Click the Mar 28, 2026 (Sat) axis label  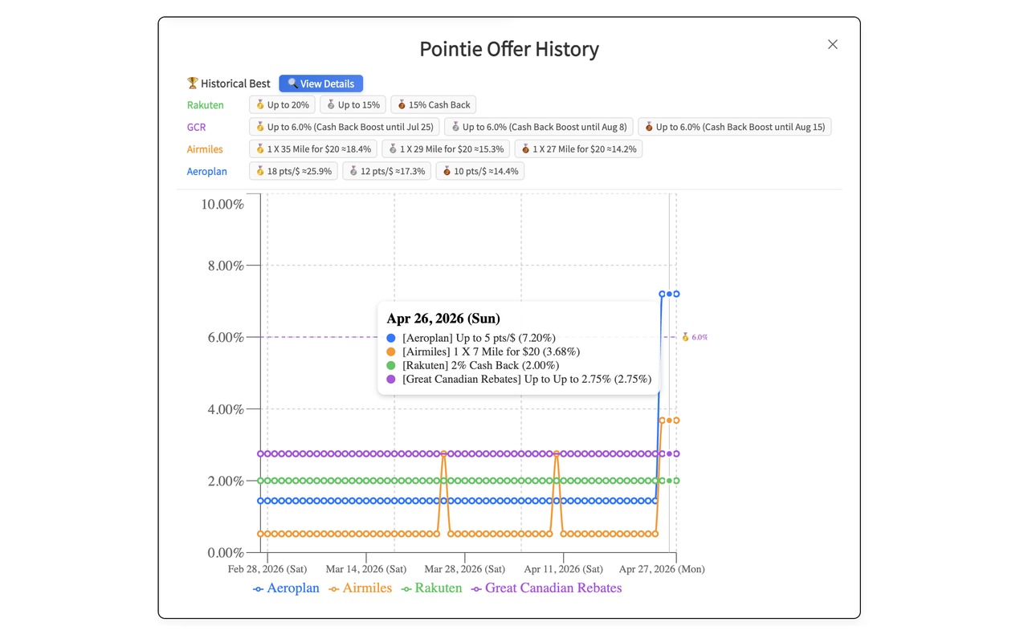(465, 569)
